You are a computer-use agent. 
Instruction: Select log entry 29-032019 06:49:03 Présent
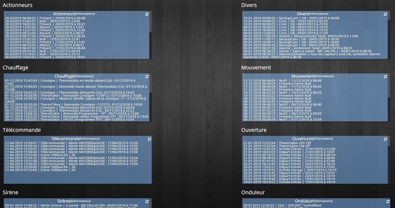(x=45, y=18)
